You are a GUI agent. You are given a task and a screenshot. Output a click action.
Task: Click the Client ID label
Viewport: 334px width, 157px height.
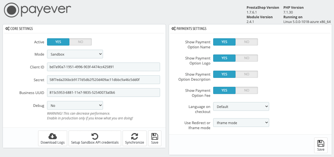pyautogui.click(x=37, y=67)
